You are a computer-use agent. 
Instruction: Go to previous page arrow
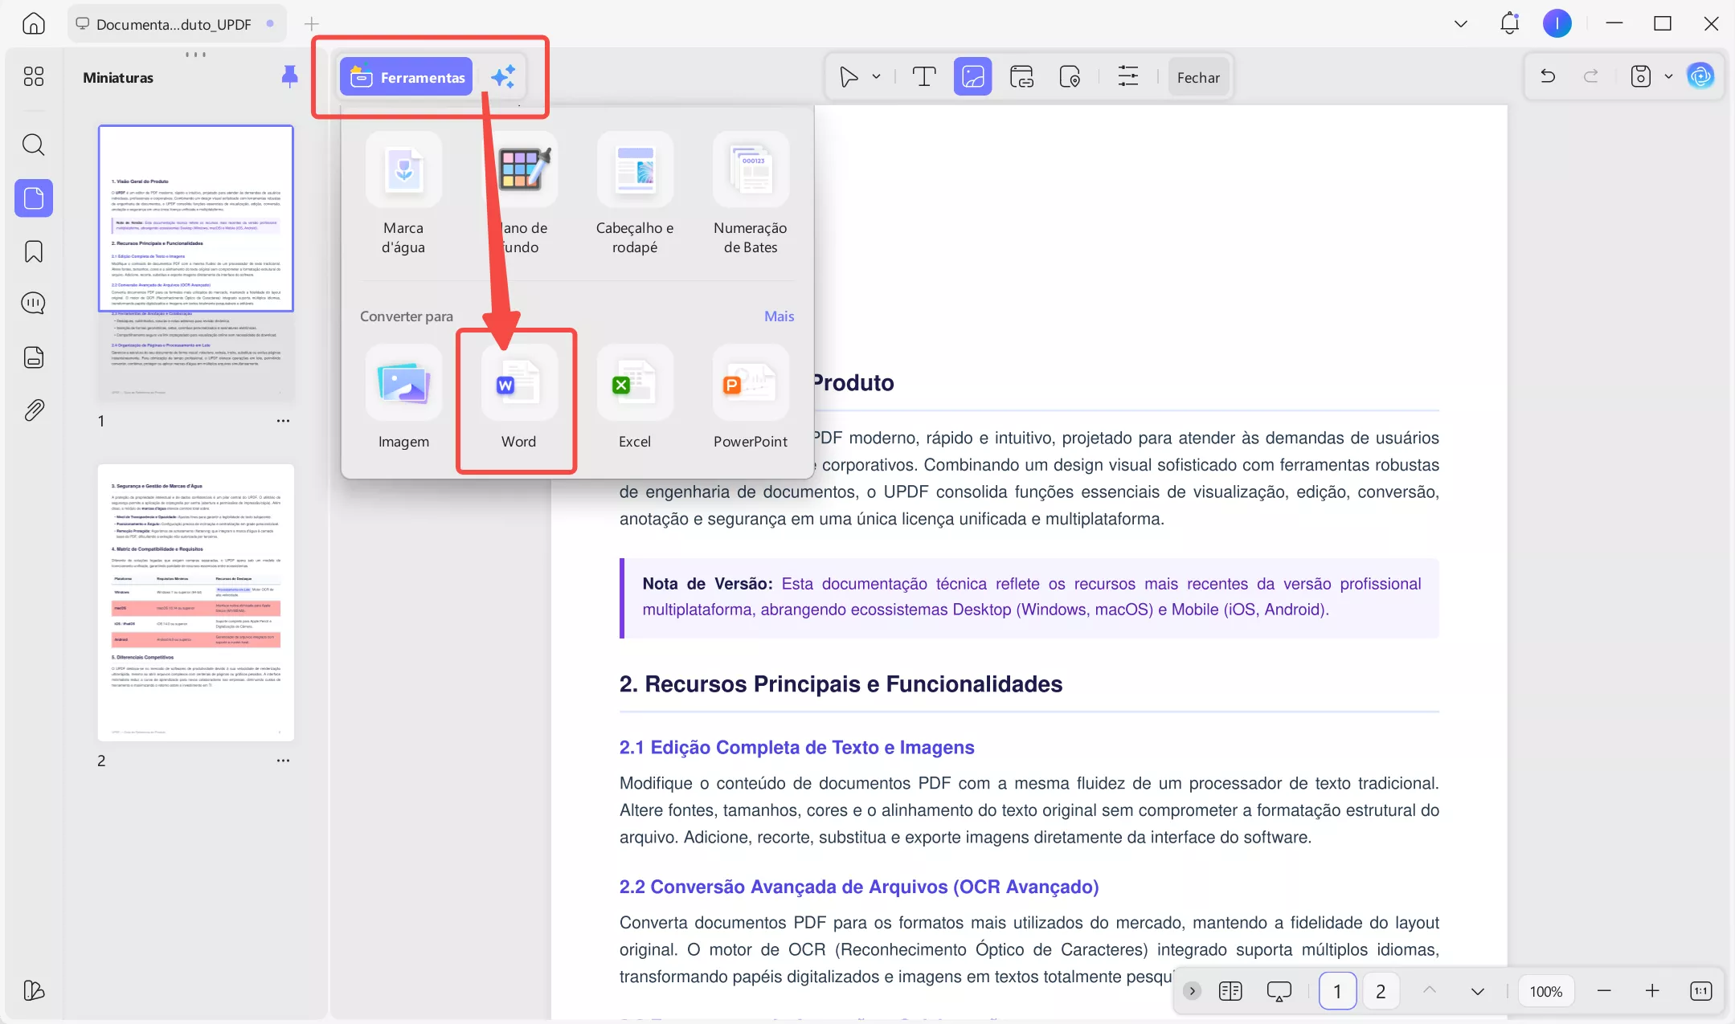tap(1430, 991)
